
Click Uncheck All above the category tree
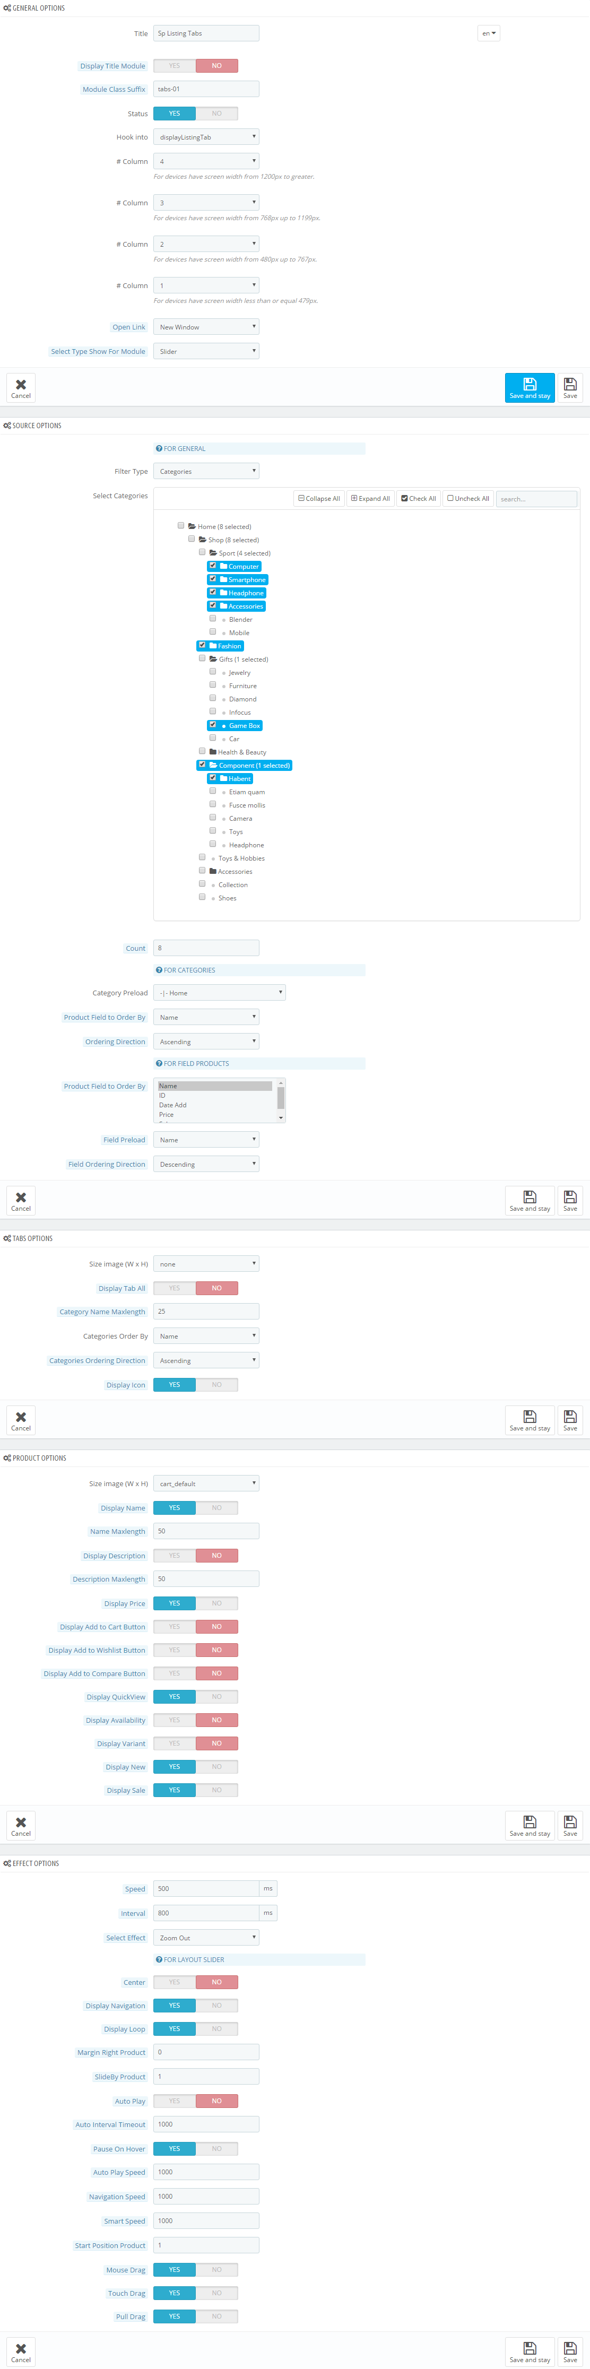click(x=468, y=498)
